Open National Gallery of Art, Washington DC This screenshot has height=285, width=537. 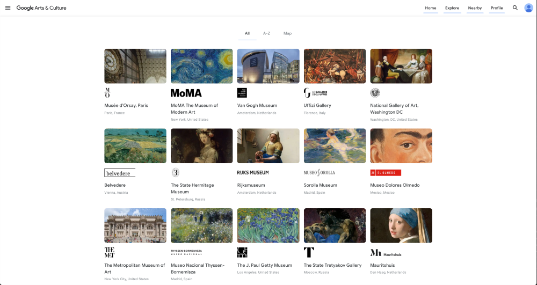[394, 109]
